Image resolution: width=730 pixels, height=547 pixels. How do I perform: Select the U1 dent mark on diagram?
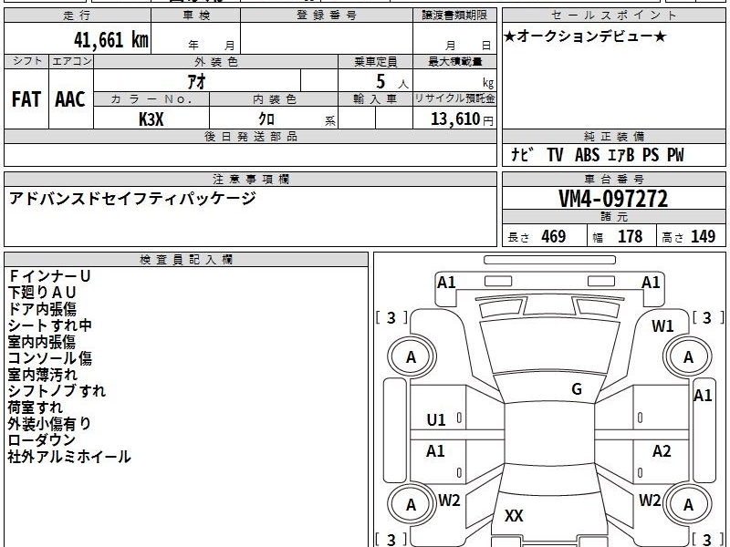pos(436,420)
